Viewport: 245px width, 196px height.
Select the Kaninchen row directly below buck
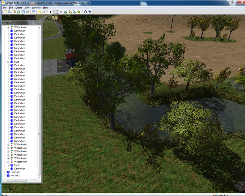point(20,65)
